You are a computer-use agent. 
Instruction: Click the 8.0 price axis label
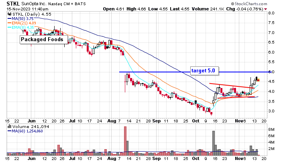click(x=271, y=13)
